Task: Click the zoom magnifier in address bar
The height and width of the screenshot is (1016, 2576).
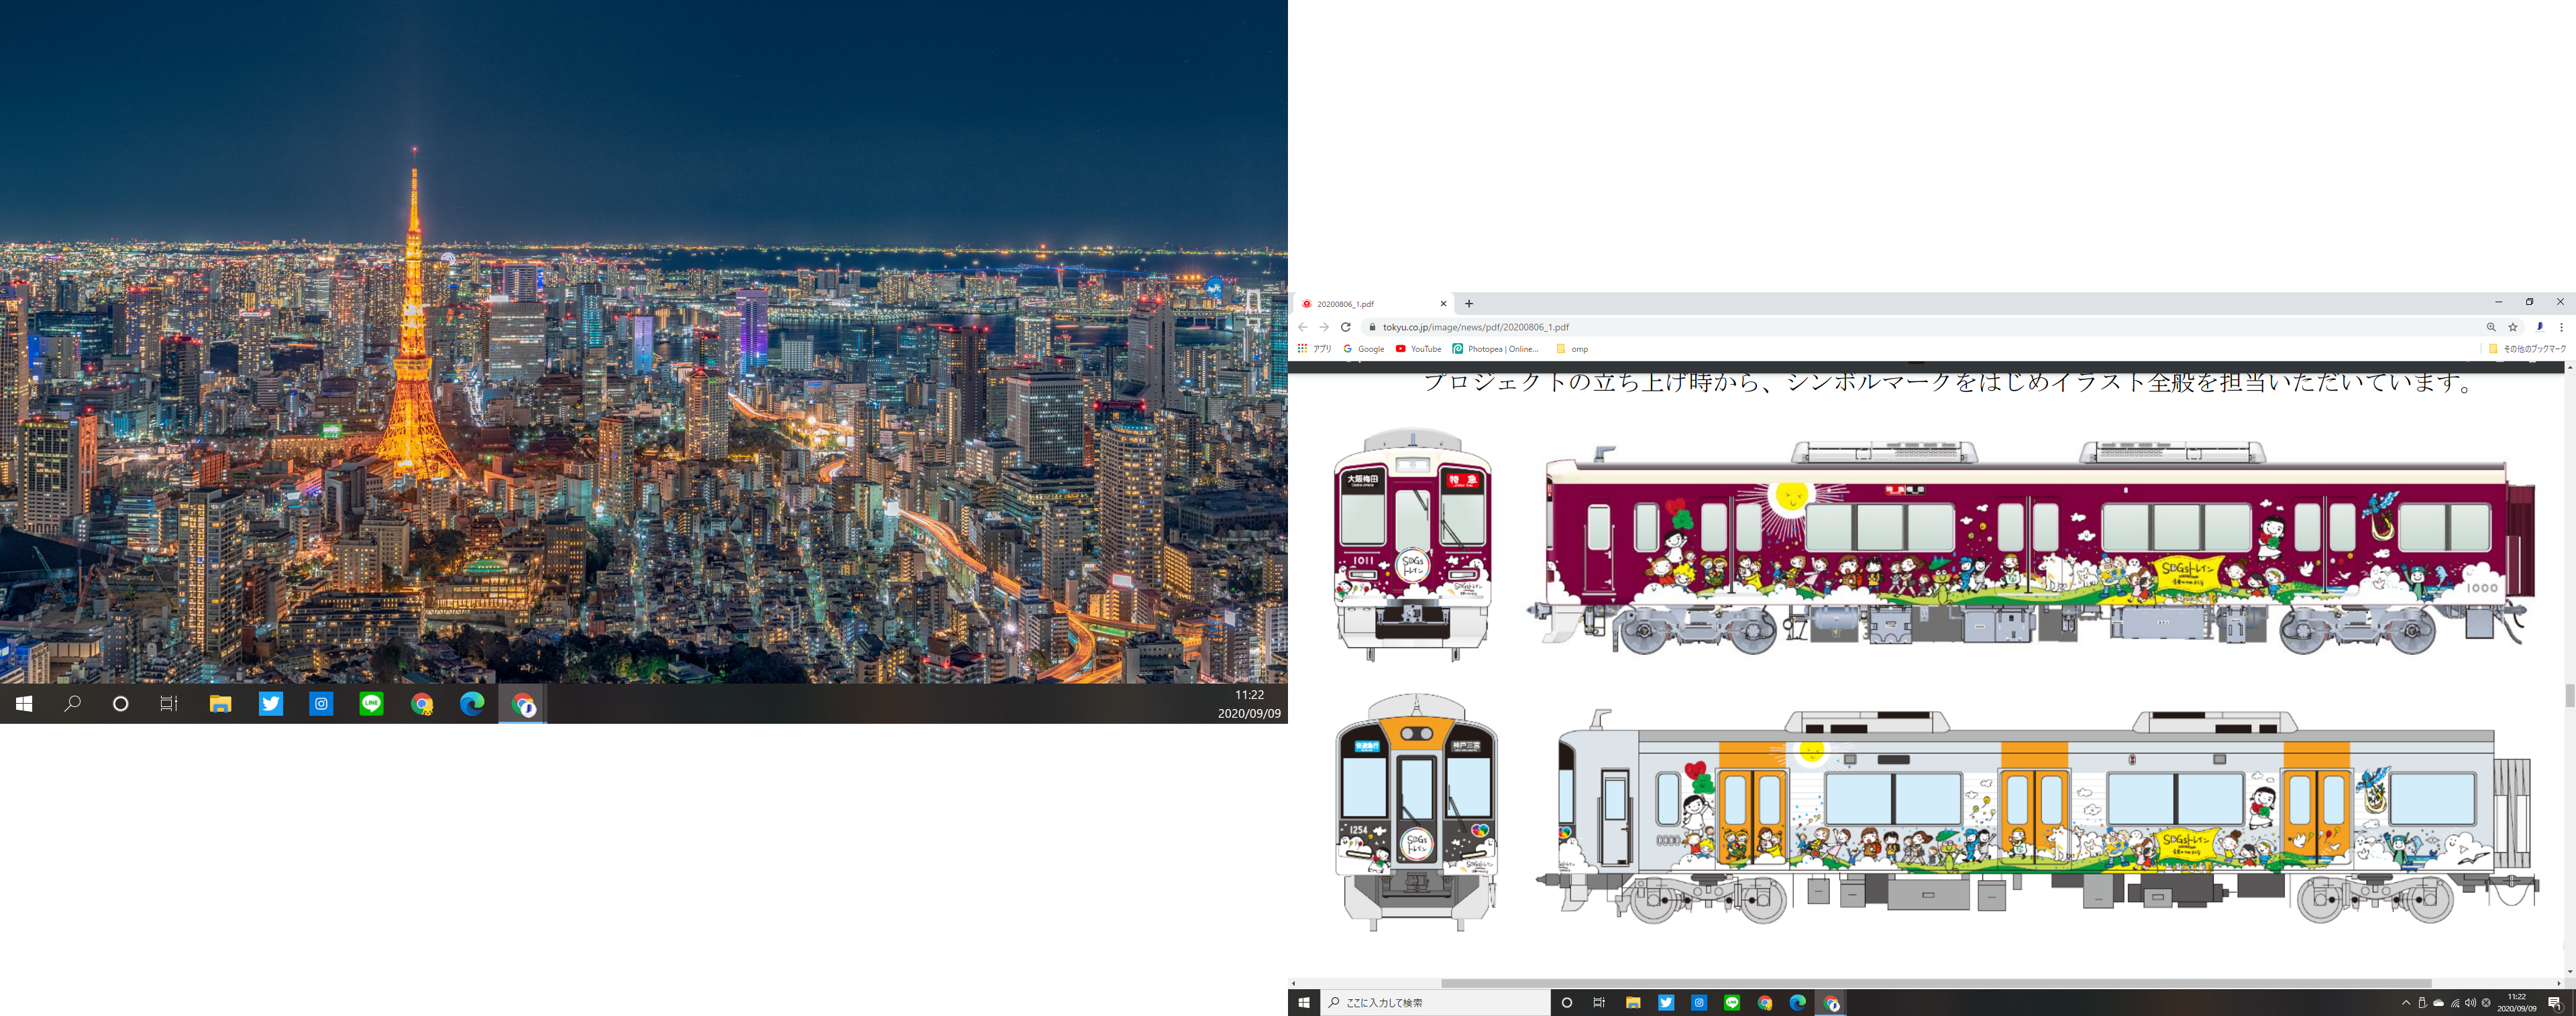Action: pos(2491,326)
